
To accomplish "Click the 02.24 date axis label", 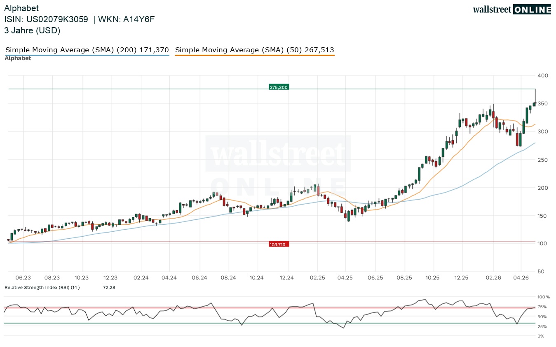I will point(141,278).
